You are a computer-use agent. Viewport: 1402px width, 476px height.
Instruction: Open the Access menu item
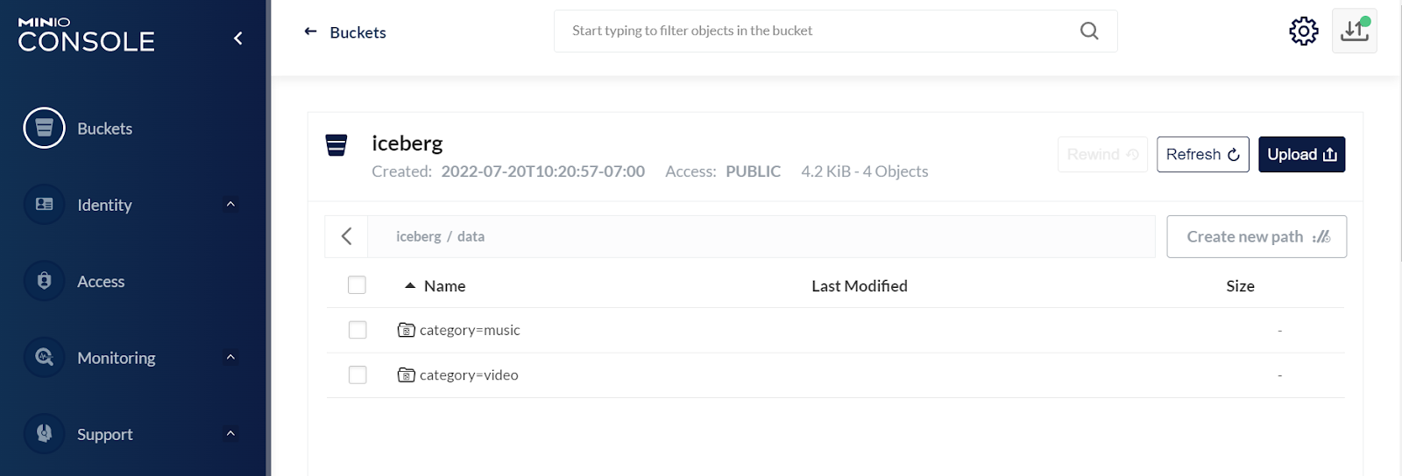click(101, 282)
